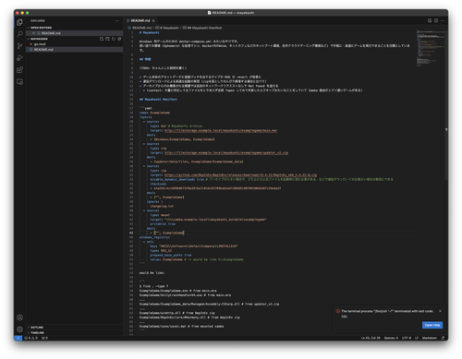Click the minimap code overview

(x=431, y=48)
